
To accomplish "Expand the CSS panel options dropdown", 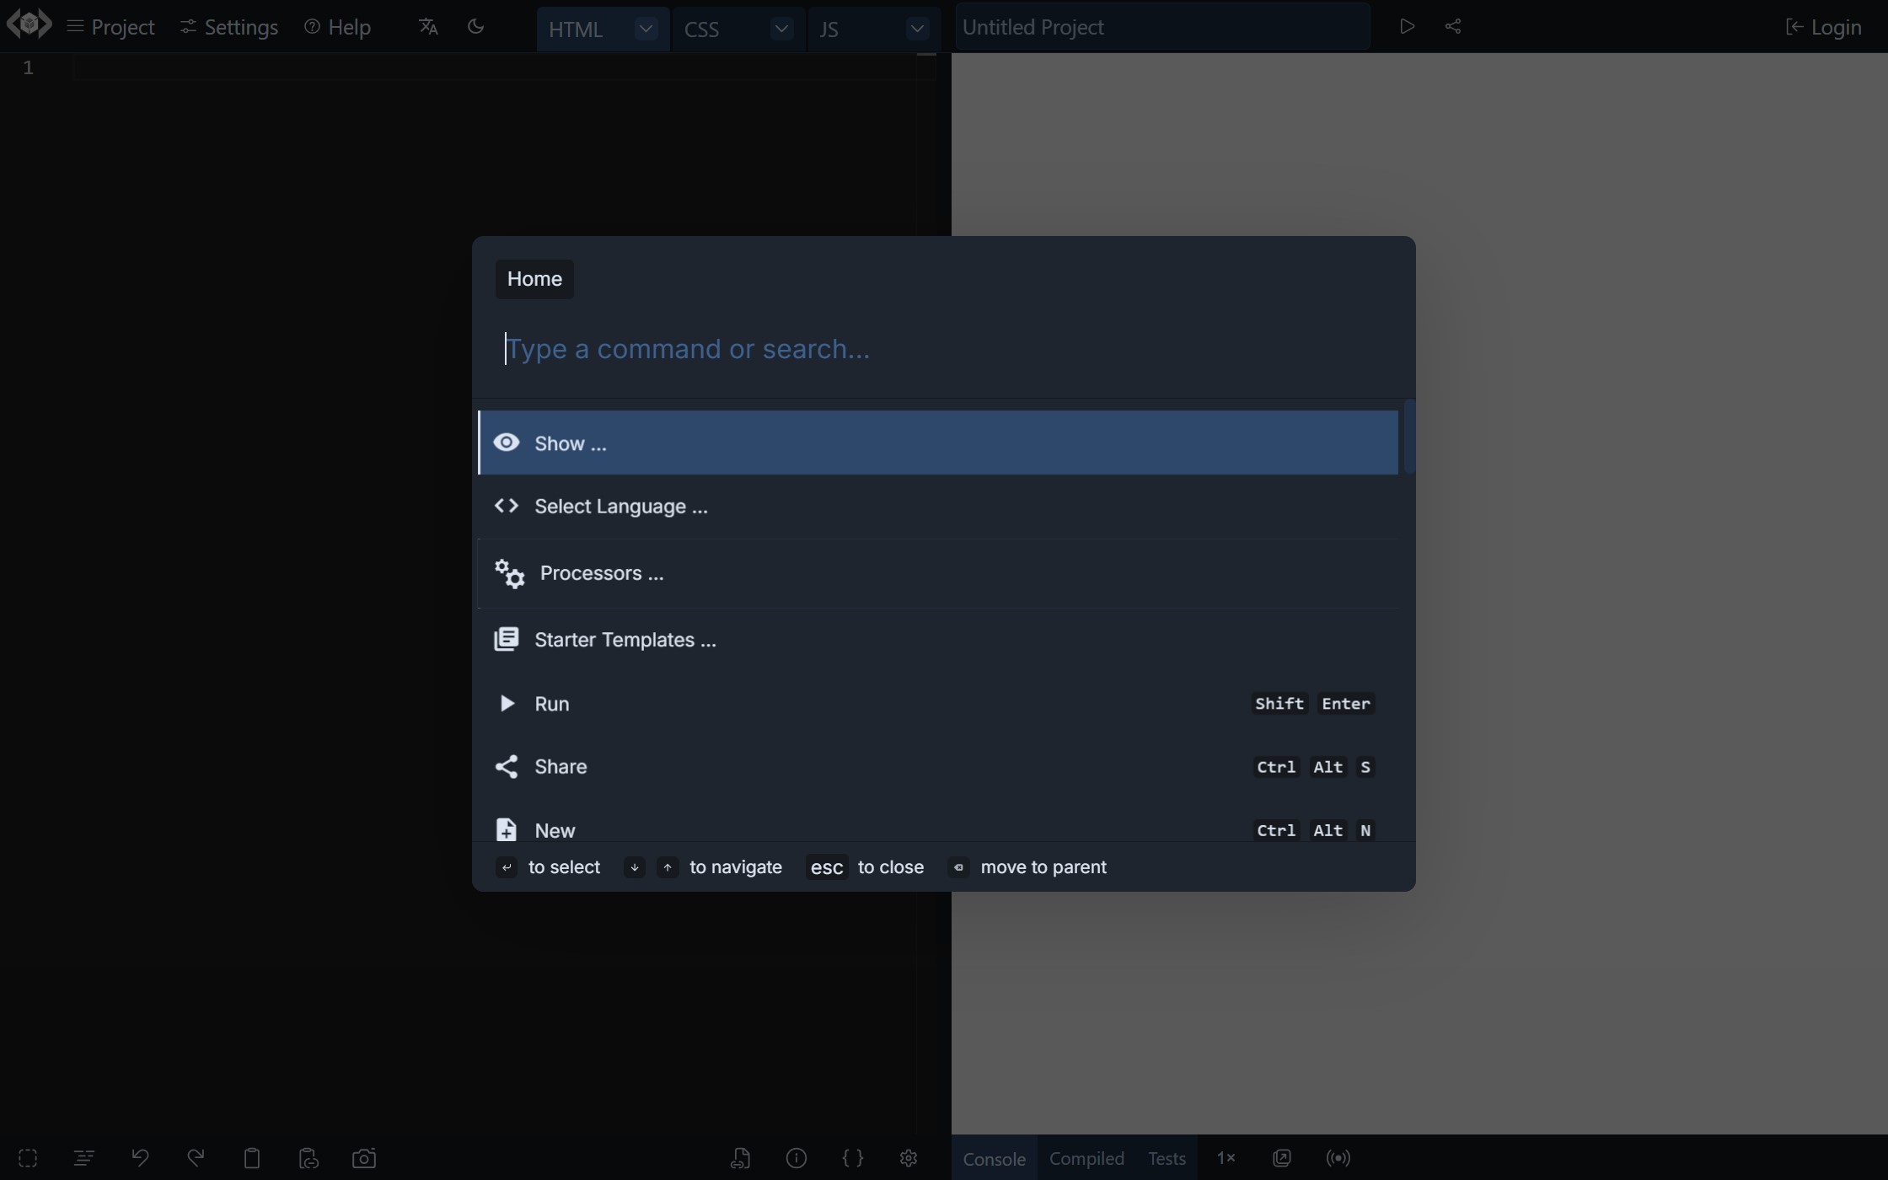I will click(x=780, y=29).
